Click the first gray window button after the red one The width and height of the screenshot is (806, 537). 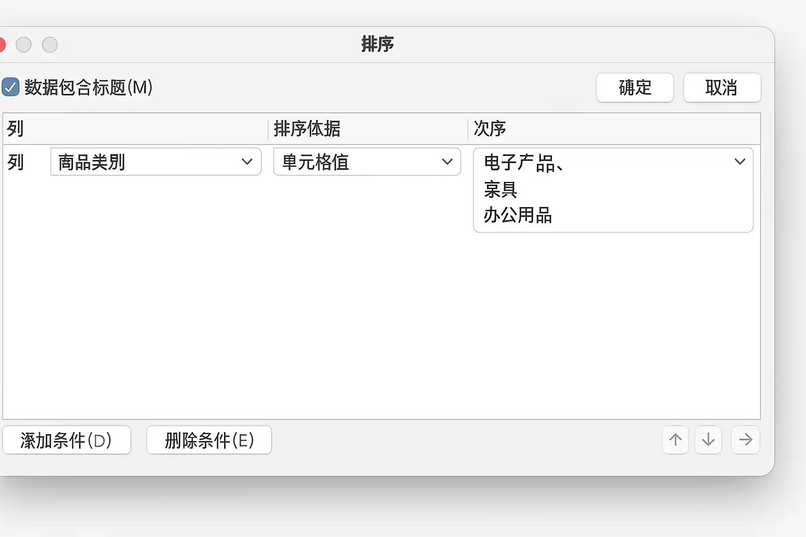(x=24, y=45)
